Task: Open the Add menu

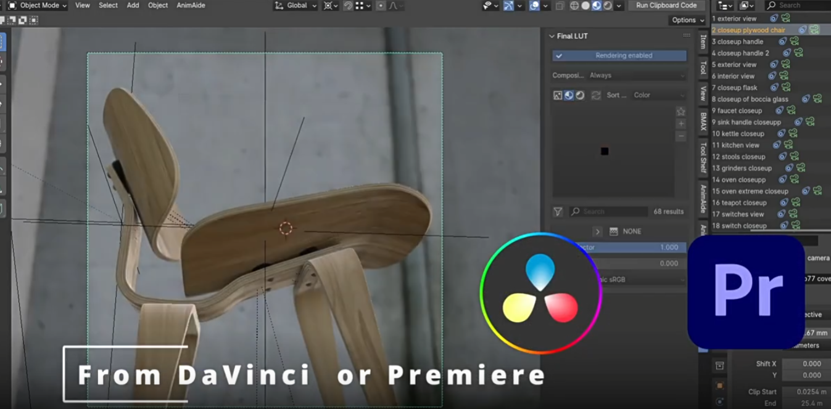Action: [133, 6]
